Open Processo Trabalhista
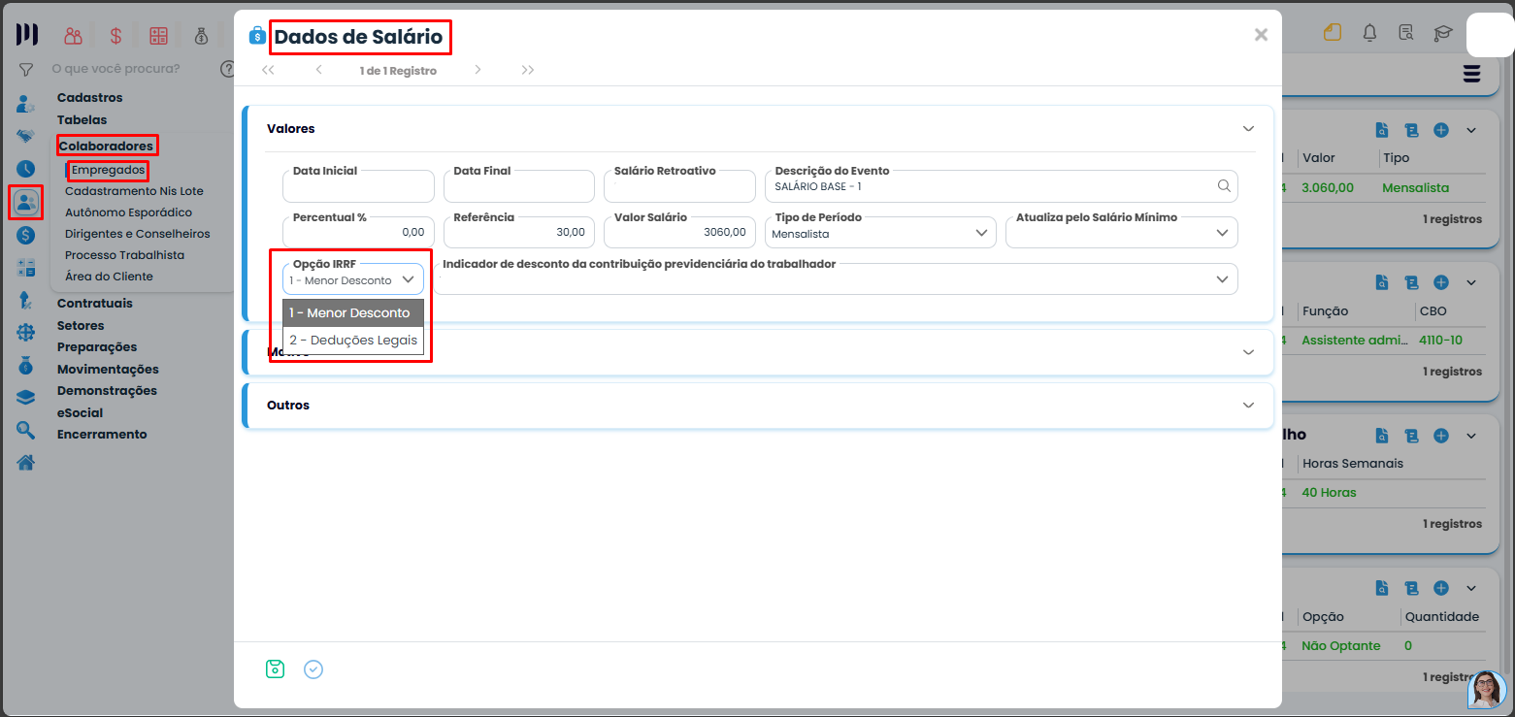1515x717 pixels. (124, 255)
